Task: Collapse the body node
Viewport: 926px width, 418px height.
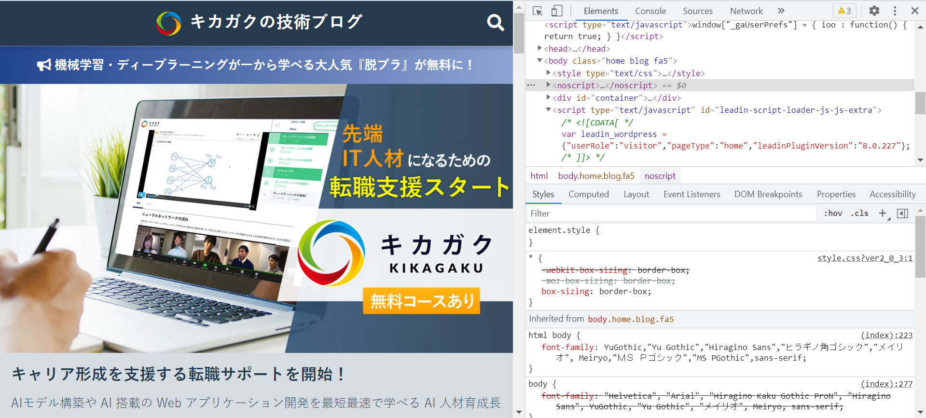Action: (x=540, y=61)
